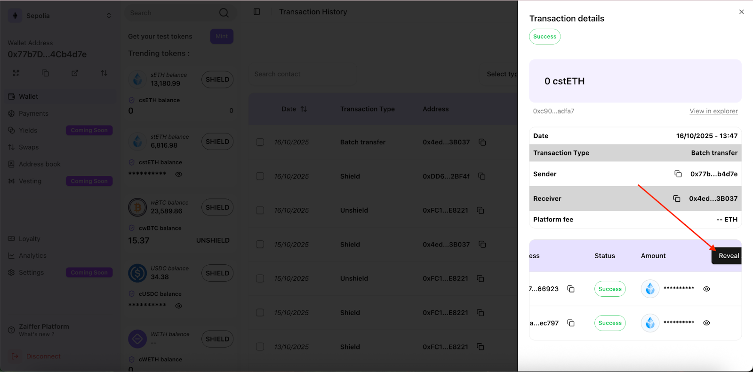Copy the wallet address icon
The height and width of the screenshot is (372, 753).
45,73
